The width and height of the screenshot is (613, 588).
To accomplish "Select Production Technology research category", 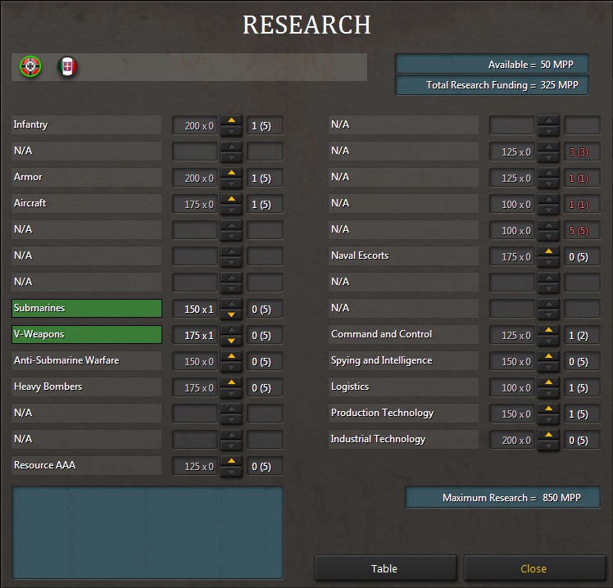I will [x=403, y=413].
